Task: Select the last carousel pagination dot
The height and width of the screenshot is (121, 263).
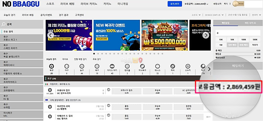Action: point(162,54)
